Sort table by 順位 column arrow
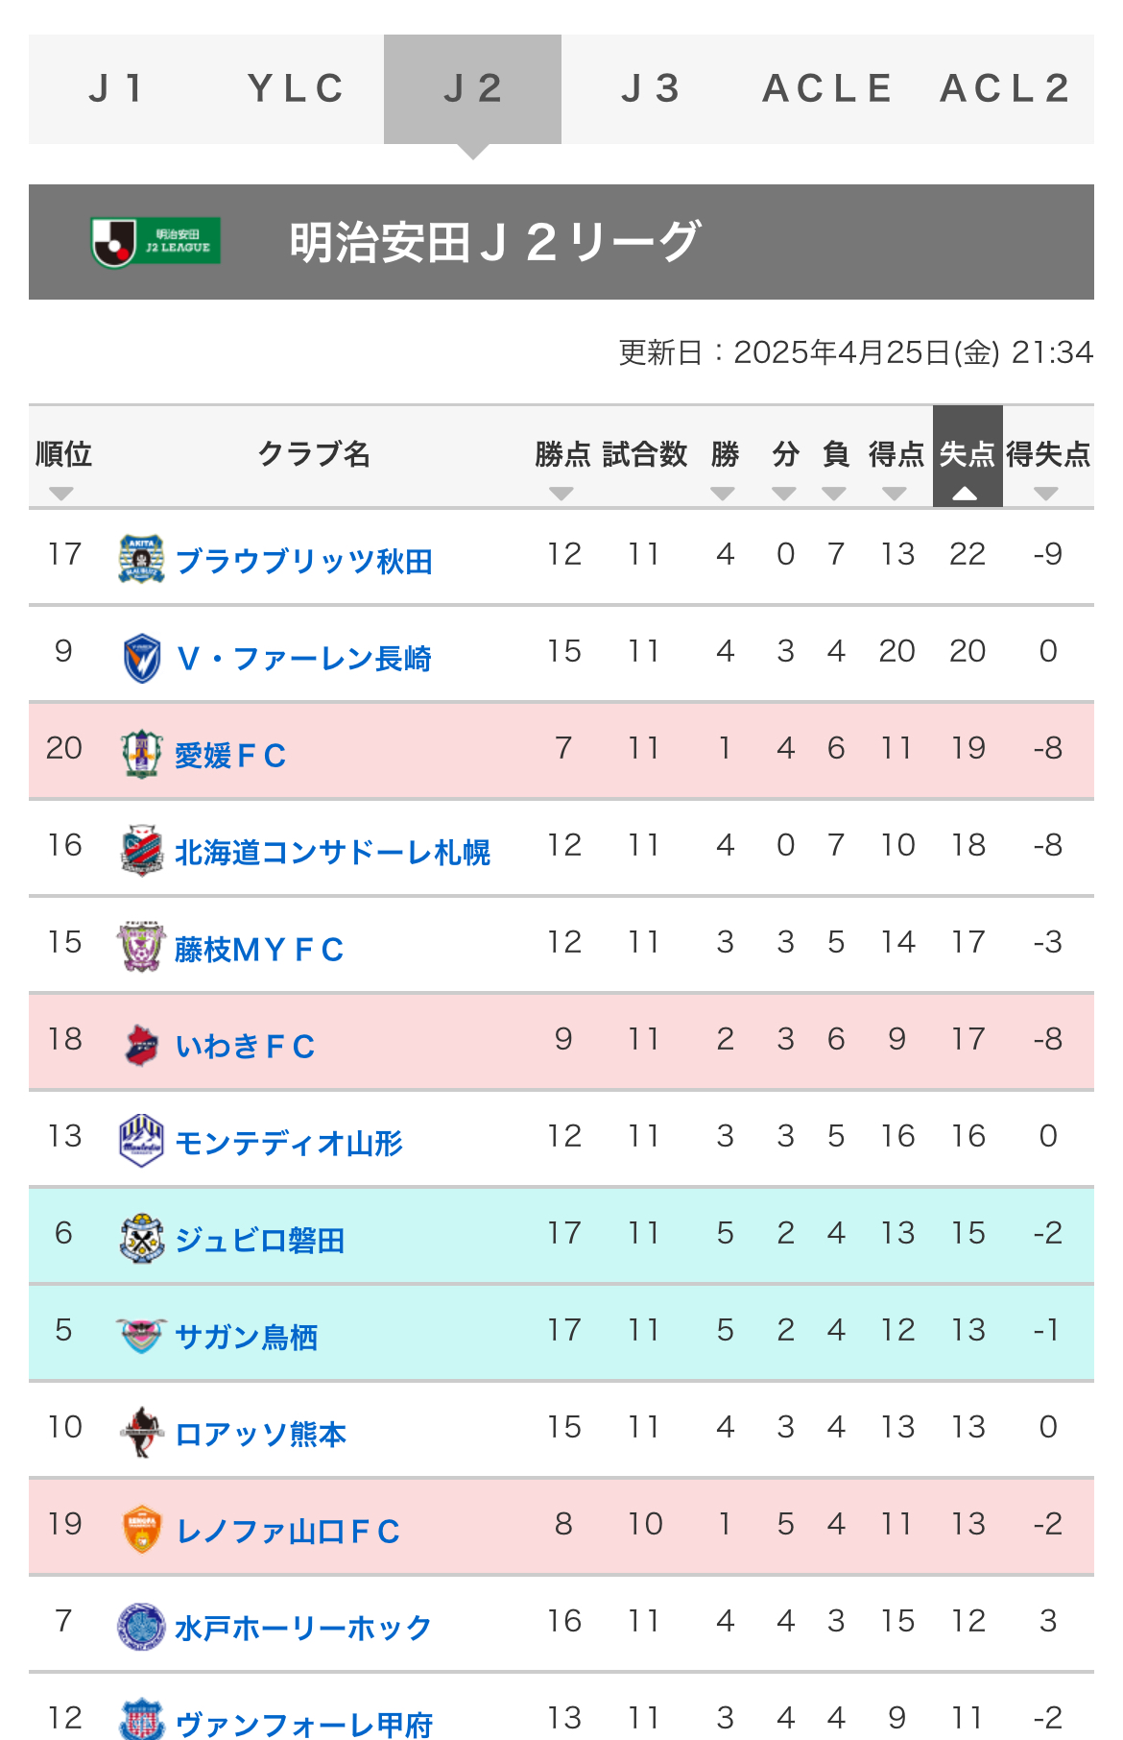Screen dimensions: 1123x1740 coord(61,494)
